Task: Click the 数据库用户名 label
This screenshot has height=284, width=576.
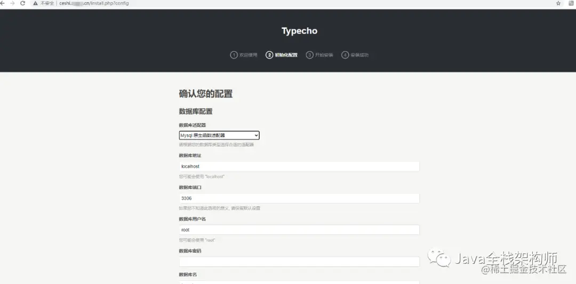Action: 193,219
